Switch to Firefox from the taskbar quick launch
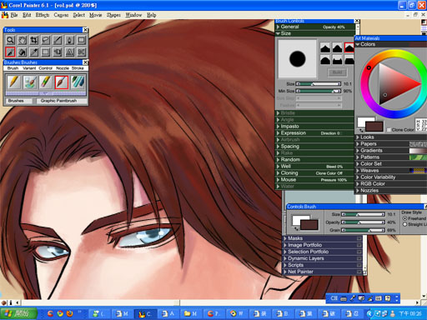The width and height of the screenshot is (427, 320). [69, 313]
